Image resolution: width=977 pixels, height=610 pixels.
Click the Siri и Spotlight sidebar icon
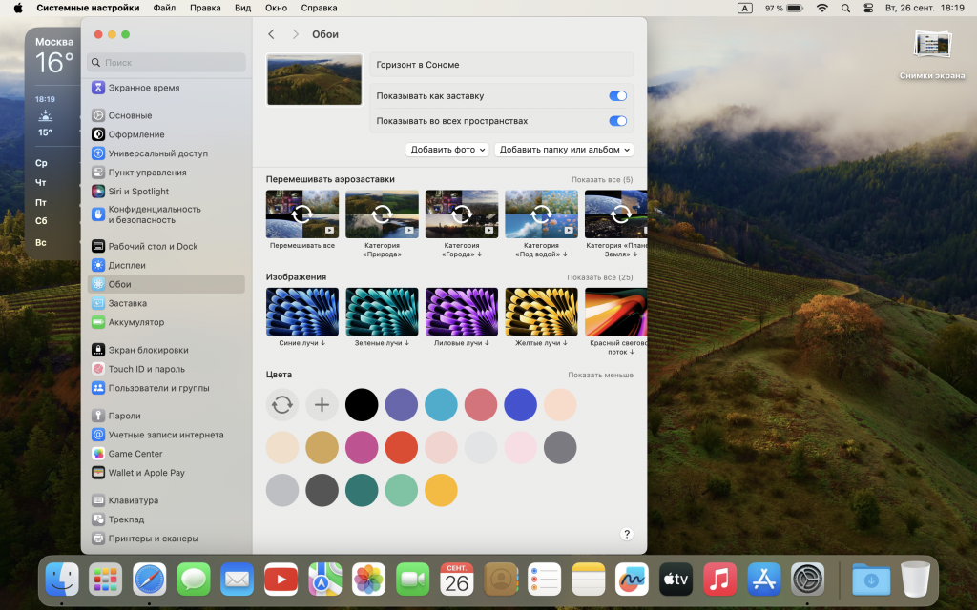[98, 192]
